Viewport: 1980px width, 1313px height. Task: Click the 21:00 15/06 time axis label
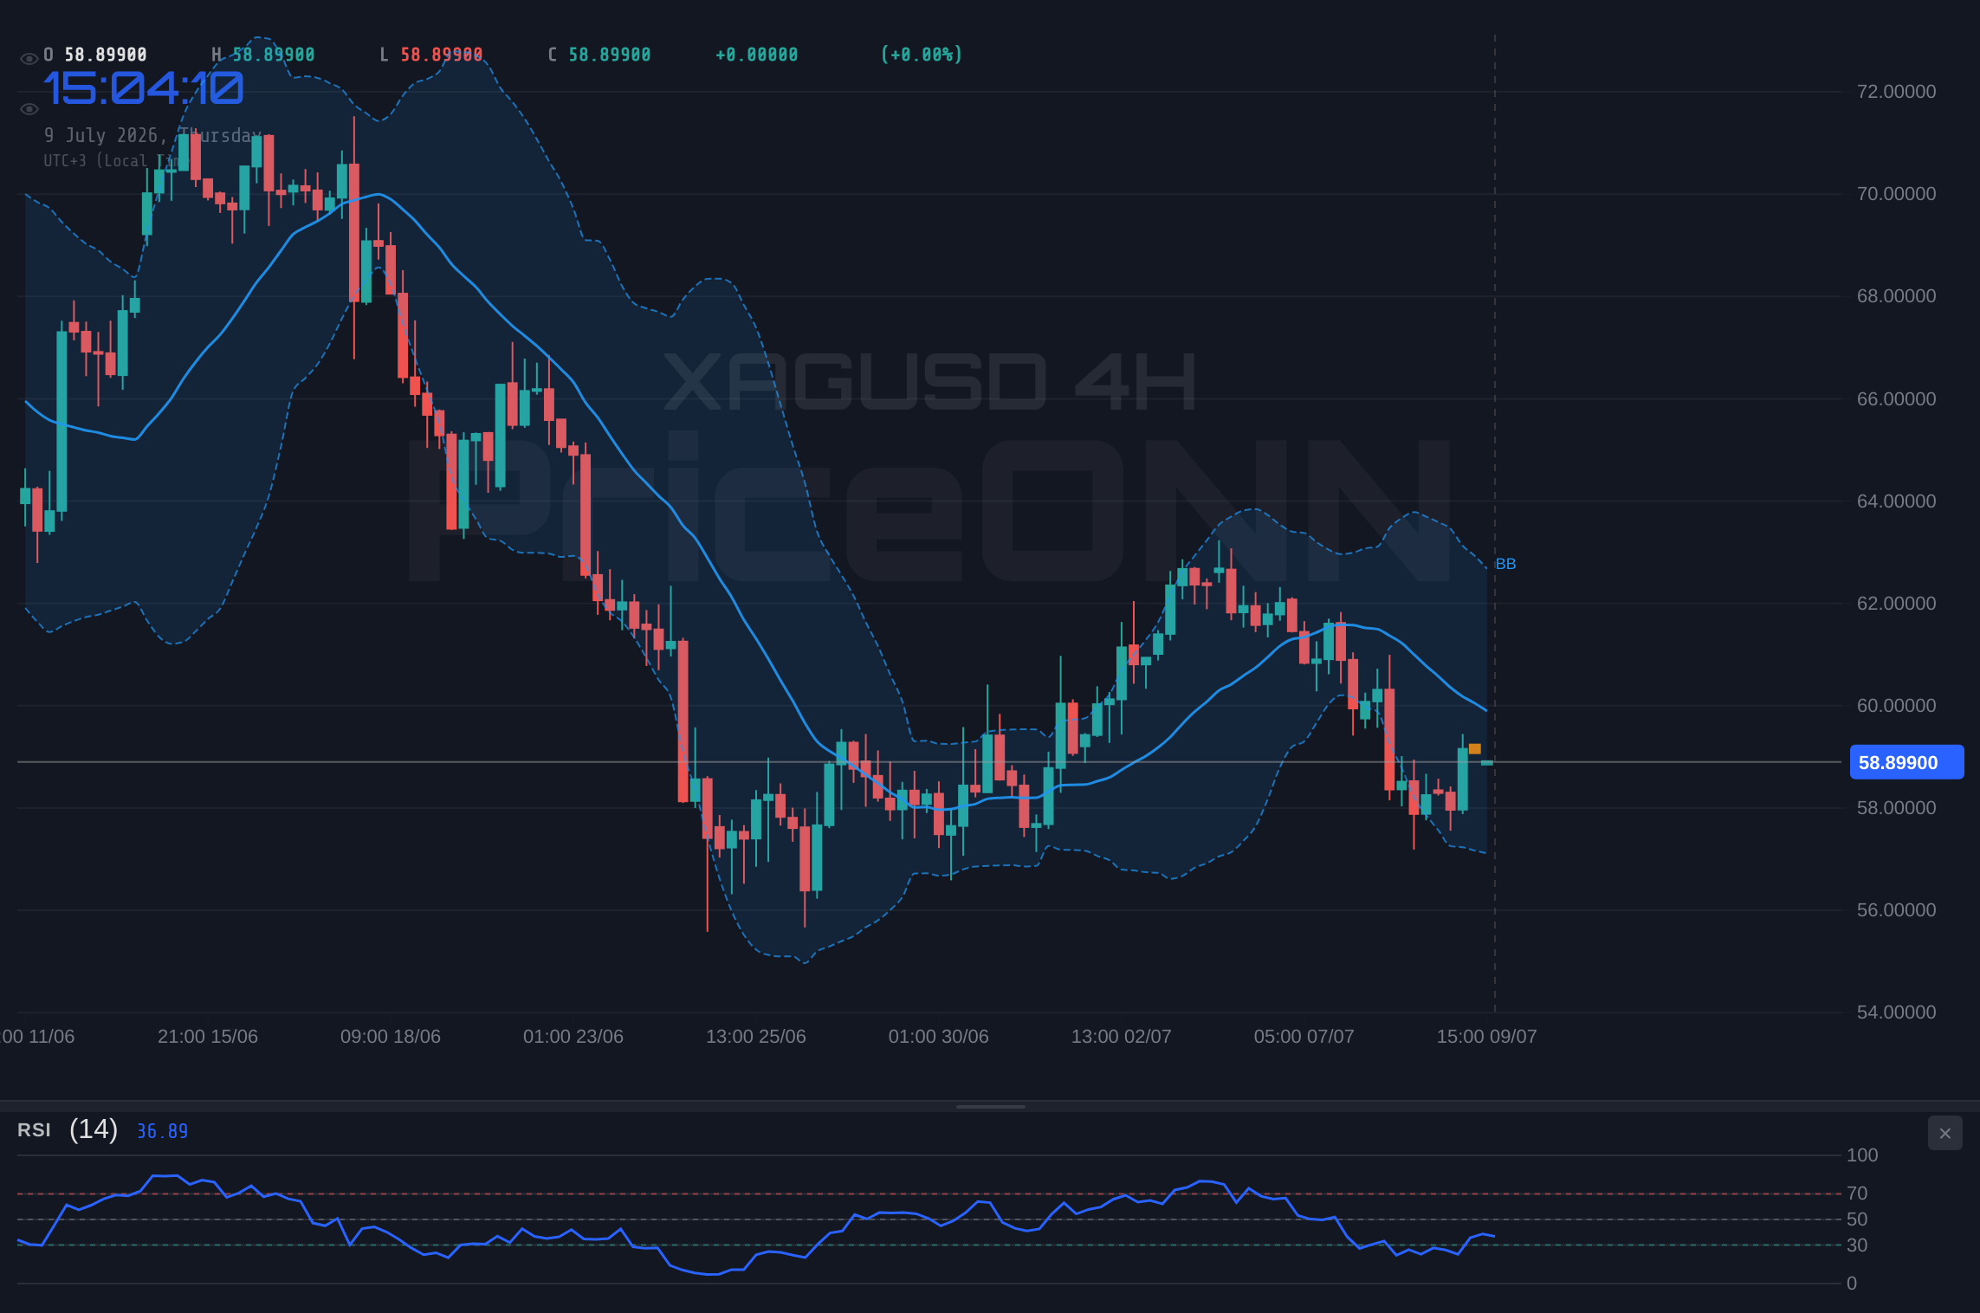(208, 1037)
